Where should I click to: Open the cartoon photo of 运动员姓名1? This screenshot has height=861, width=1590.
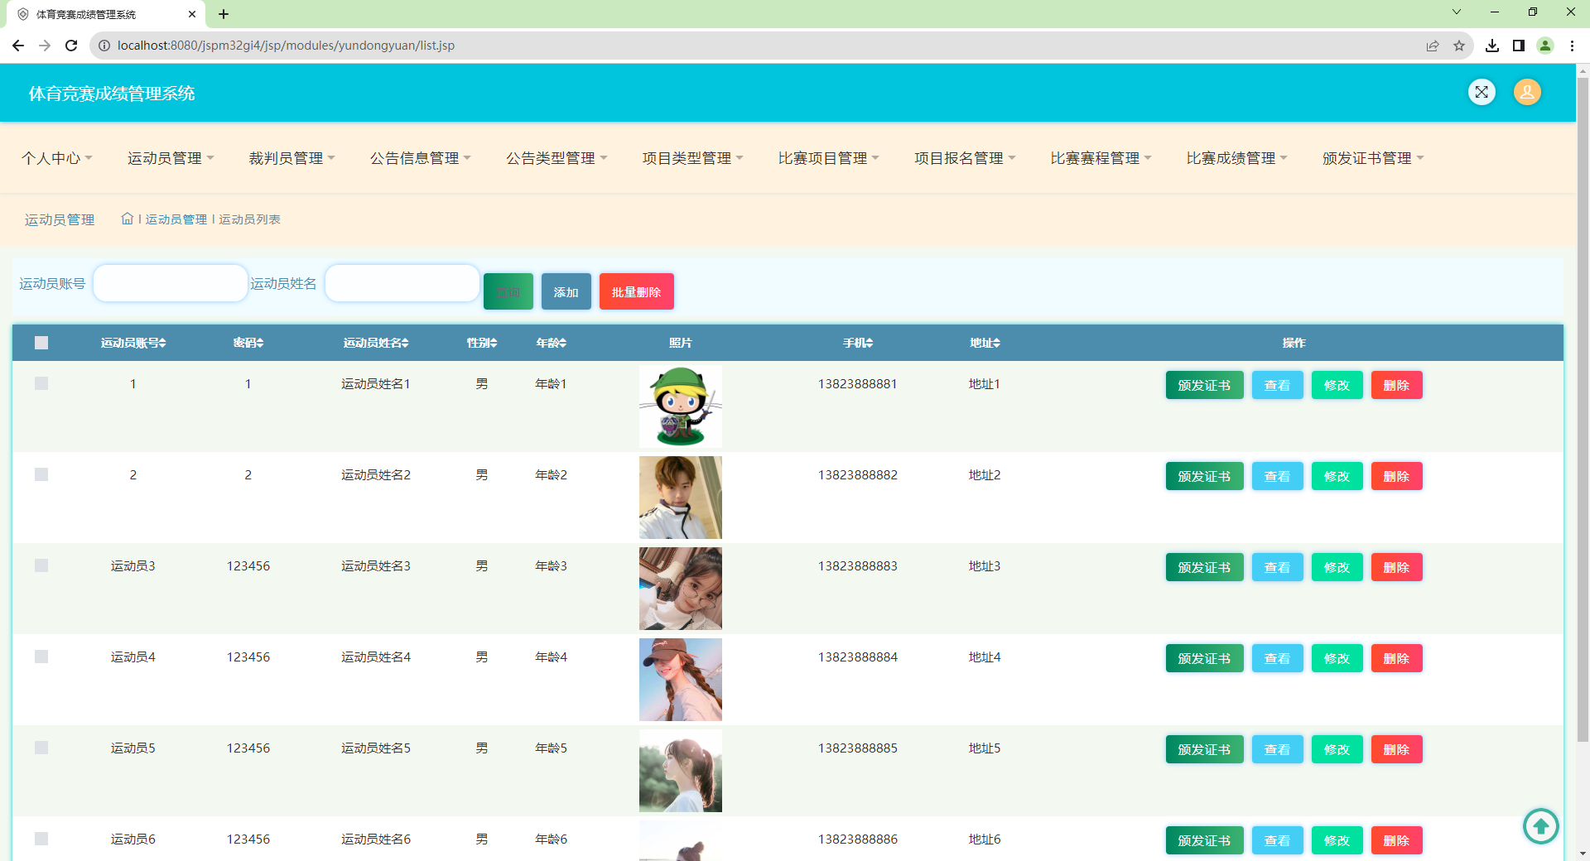click(x=681, y=406)
